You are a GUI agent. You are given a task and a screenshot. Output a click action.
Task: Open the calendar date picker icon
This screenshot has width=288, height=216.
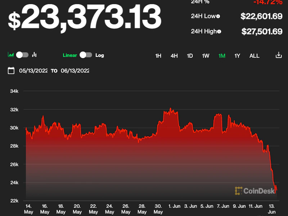(11, 71)
